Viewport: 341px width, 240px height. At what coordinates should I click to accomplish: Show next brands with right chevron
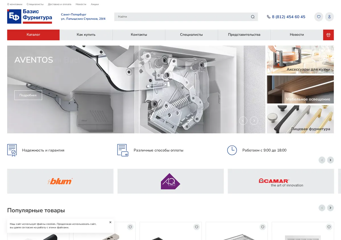click(330, 160)
